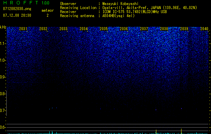Click the 0.9 kHz axis label

(x=2, y=77)
